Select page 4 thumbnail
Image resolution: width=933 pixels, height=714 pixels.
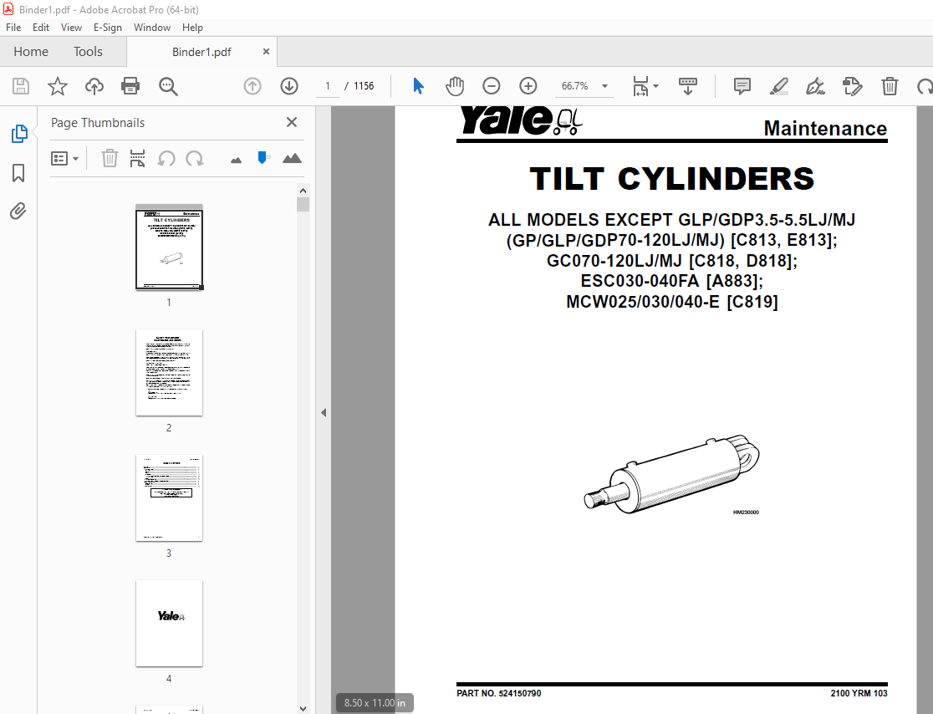pyautogui.click(x=169, y=624)
